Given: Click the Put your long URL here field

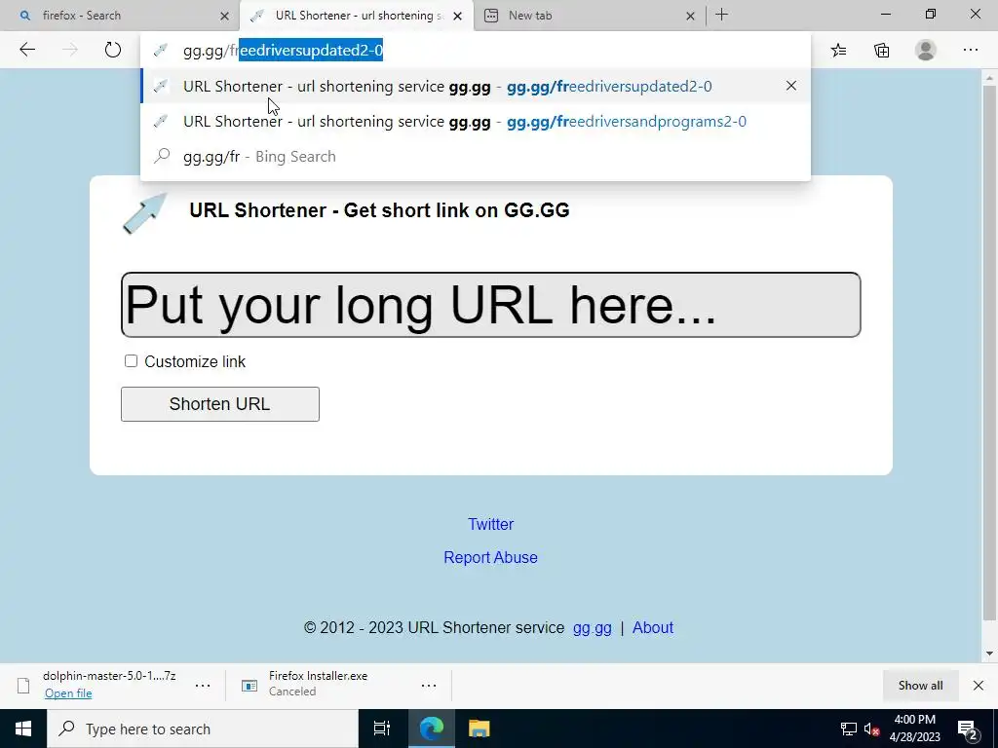Looking at the screenshot, I should (x=491, y=305).
